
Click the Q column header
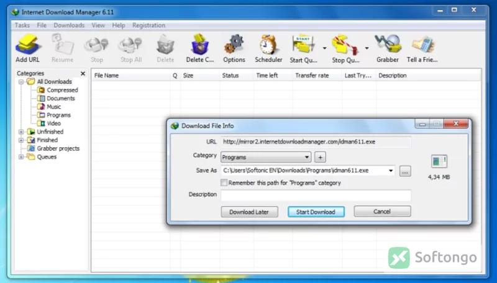pos(175,76)
